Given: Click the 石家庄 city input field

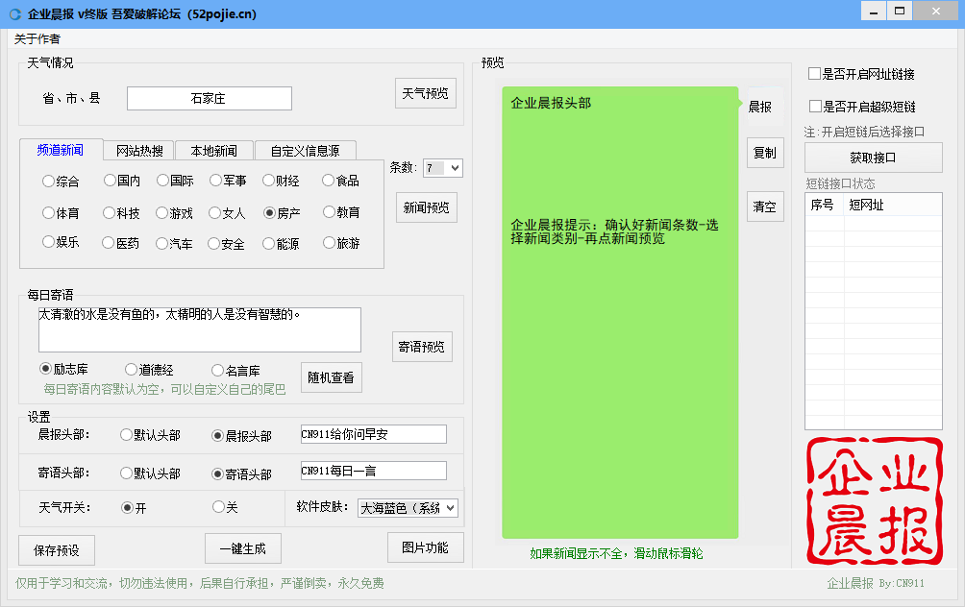Looking at the screenshot, I should tap(209, 98).
